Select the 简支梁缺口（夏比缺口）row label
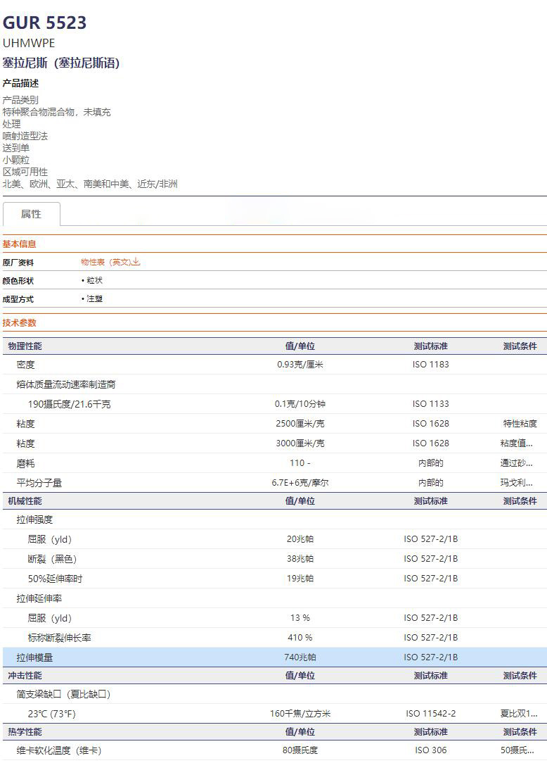Viewport: 547px width, 775px height. pos(63,695)
